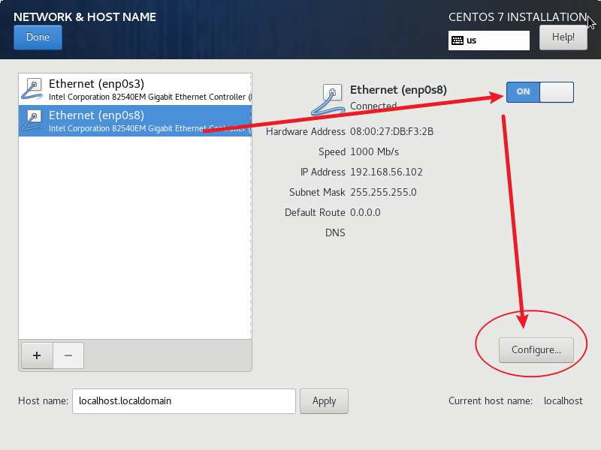Click the Default Route label
The image size is (601, 450).
click(x=315, y=213)
